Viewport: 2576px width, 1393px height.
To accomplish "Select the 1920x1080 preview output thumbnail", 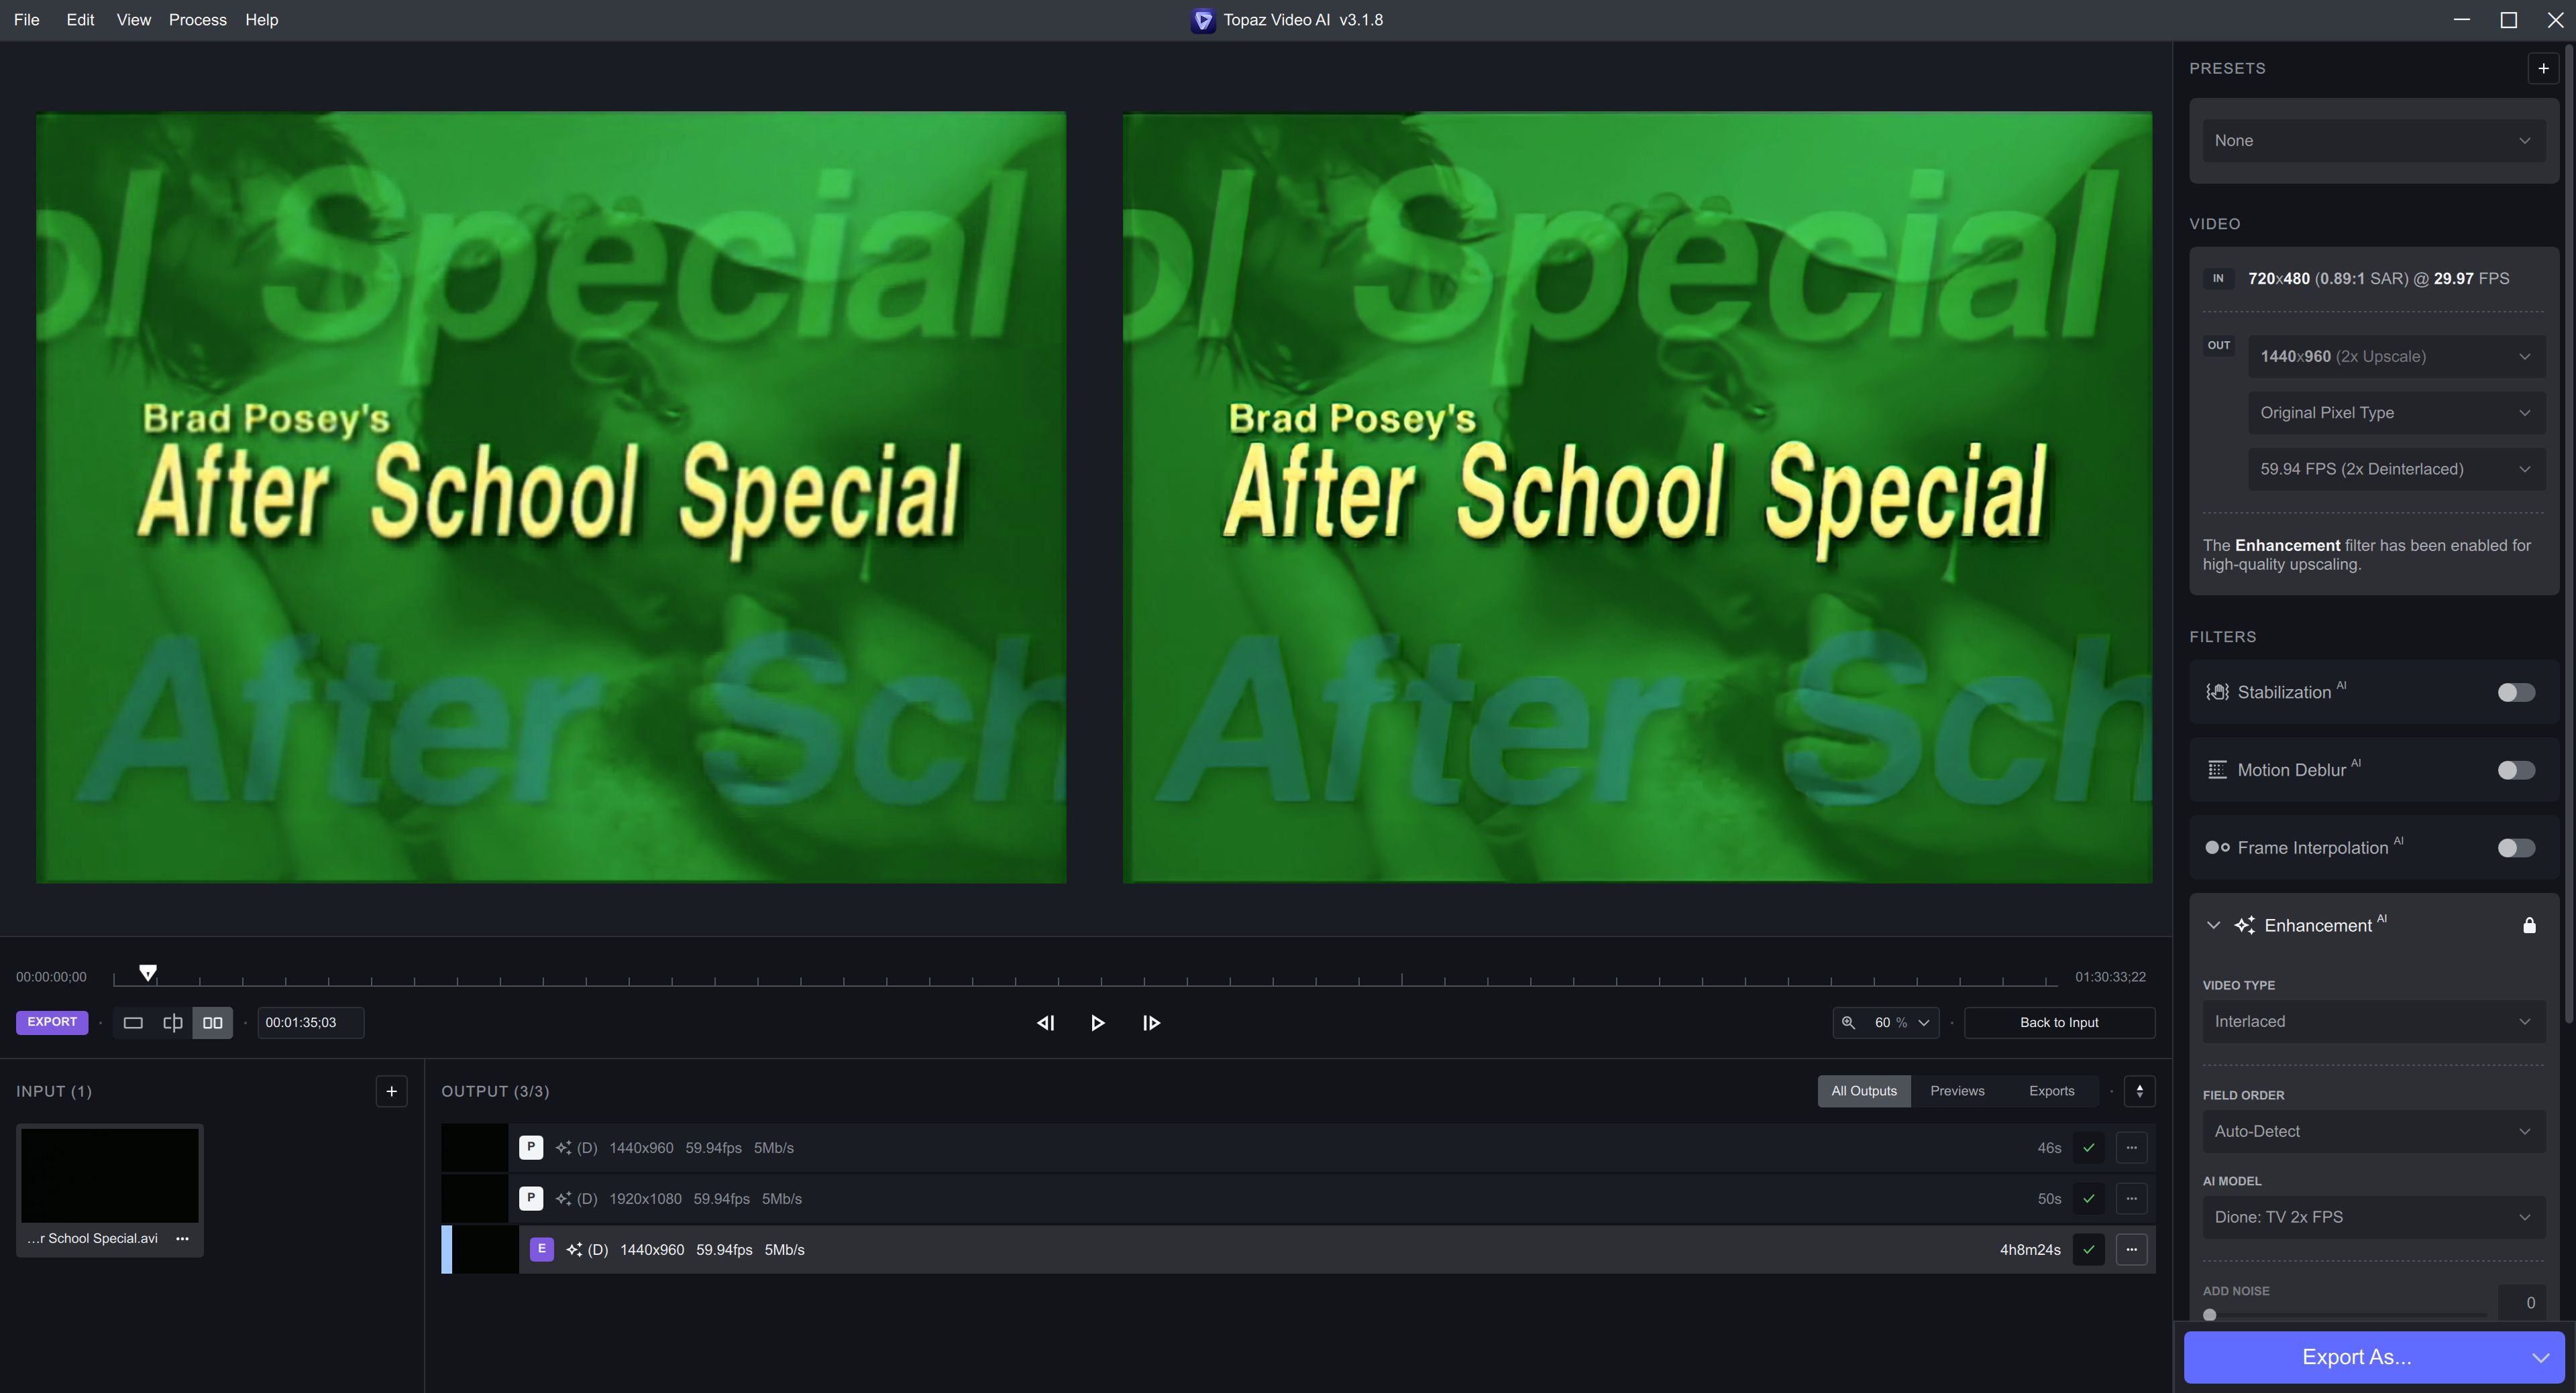I will (x=475, y=1198).
